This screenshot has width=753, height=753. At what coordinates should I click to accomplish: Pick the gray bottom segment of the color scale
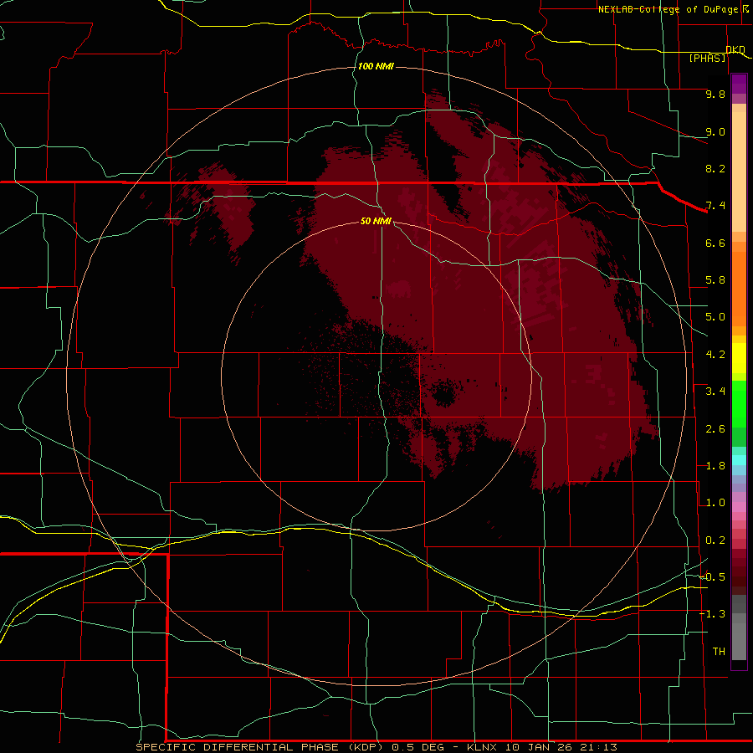pyautogui.click(x=739, y=641)
